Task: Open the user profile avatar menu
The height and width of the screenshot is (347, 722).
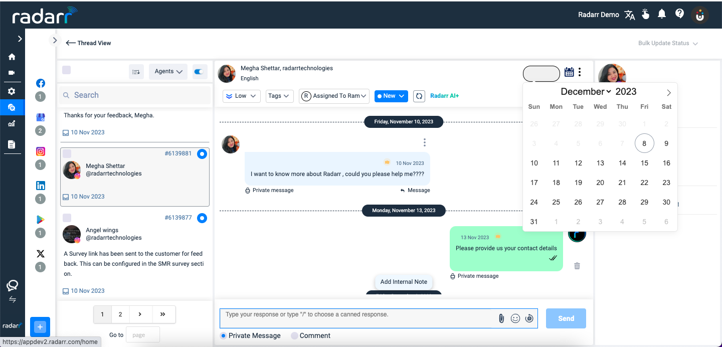Action: point(700,15)
